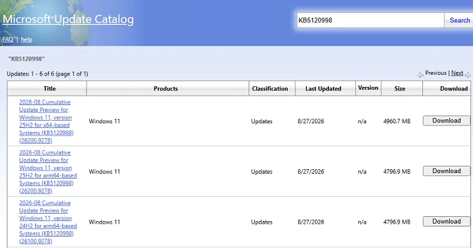Click Updates classification in the x64-based row

tap(262, 121)
